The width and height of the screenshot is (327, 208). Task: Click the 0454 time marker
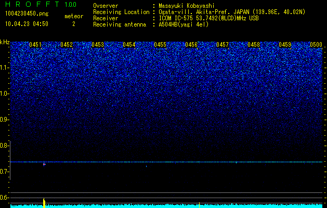(x=129, y=45)
